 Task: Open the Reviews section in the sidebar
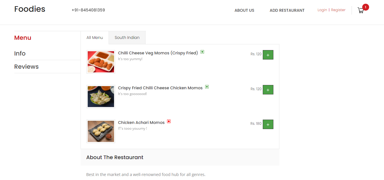coord(26,67)
